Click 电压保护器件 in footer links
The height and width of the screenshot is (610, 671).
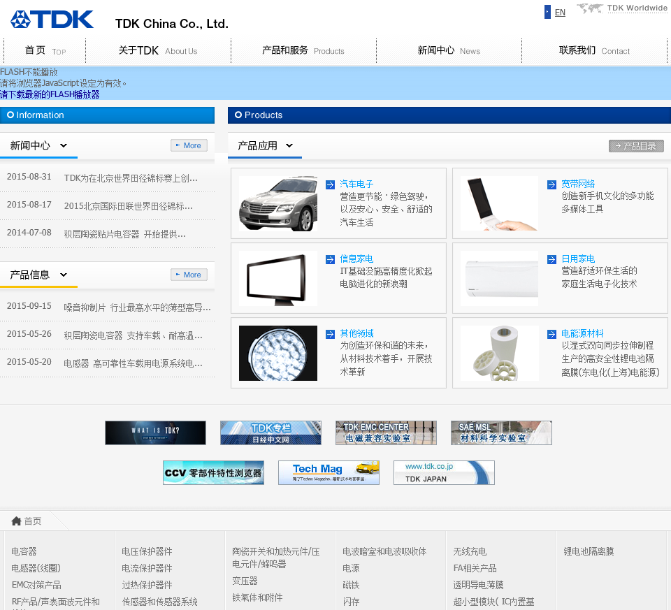(x=147, y=551)
